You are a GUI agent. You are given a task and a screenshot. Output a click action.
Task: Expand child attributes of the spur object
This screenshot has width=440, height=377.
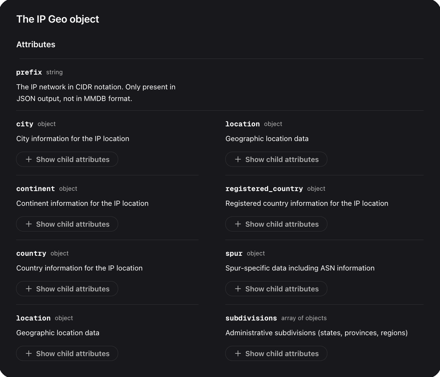pyautogui.click(x=276, y=289)
